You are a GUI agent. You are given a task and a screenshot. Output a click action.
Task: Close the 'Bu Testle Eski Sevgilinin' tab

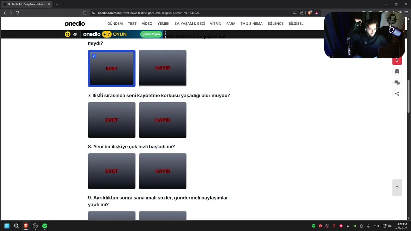[49, 4]
